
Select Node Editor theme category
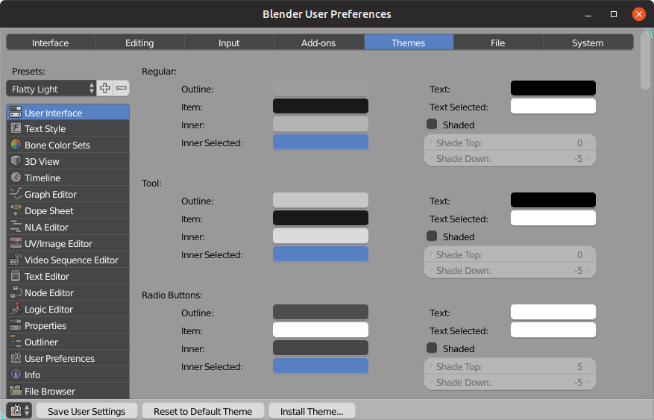point(68,292)
